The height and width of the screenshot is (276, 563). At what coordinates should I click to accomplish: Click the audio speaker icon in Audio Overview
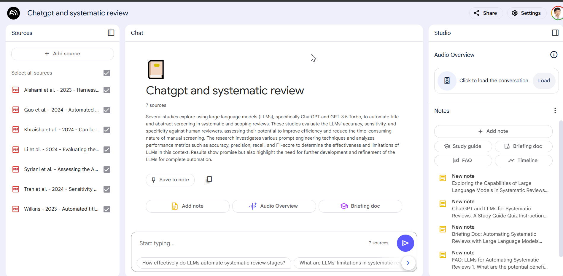pos(447,80)
